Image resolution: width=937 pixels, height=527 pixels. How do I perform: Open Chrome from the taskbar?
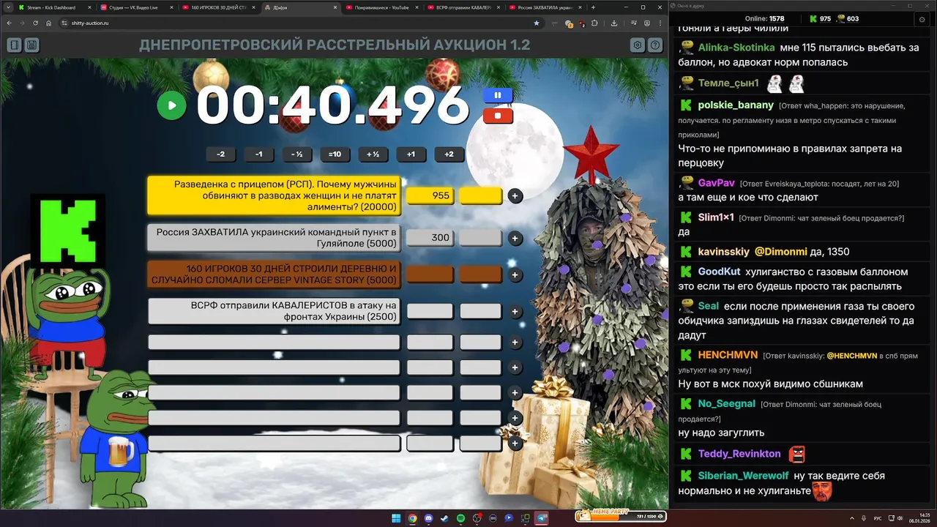[412, 518]
